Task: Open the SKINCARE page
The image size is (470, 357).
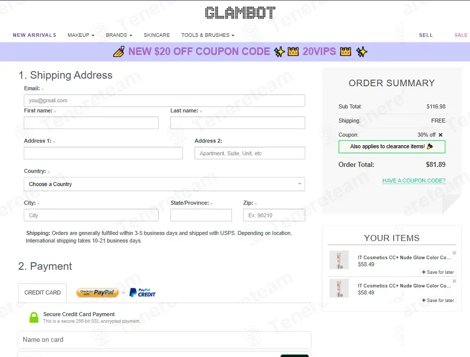Action: click(x=157, y=35)
